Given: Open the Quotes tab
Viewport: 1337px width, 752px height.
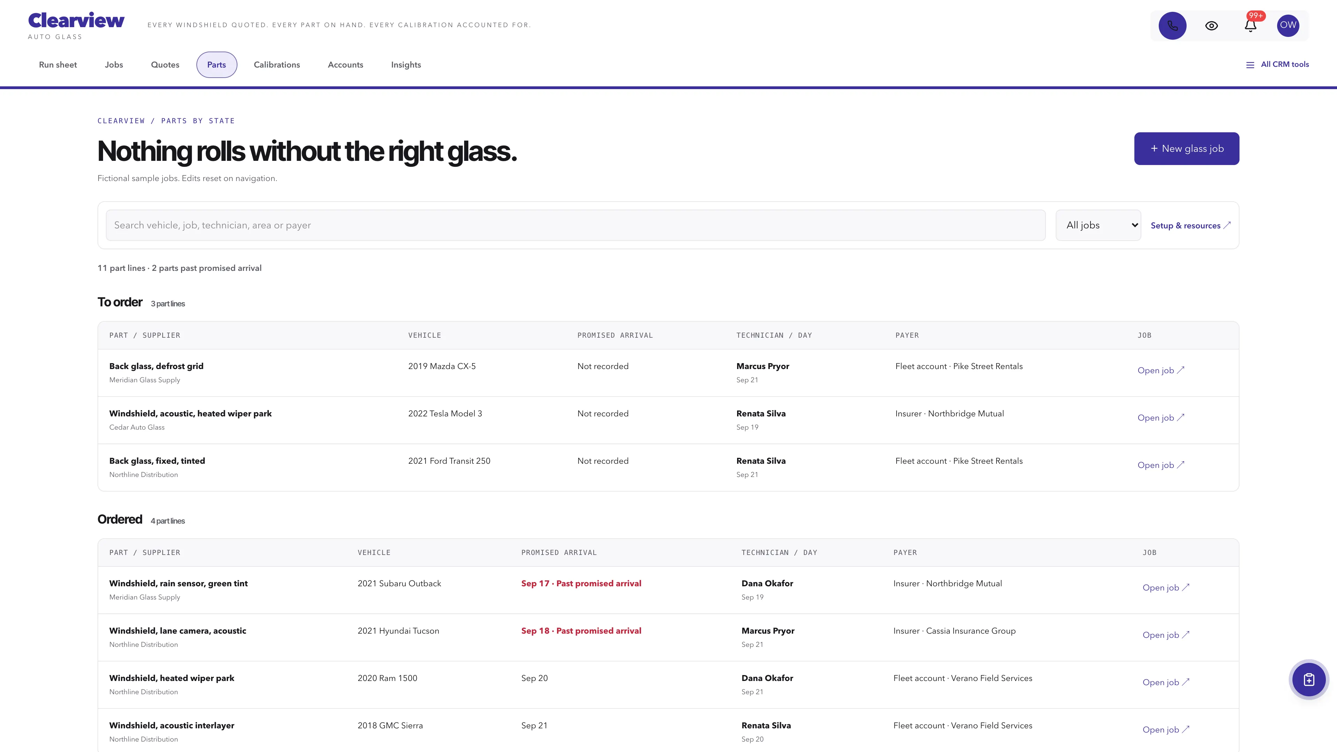Looking at the screenshot, I should click(165, 65).
